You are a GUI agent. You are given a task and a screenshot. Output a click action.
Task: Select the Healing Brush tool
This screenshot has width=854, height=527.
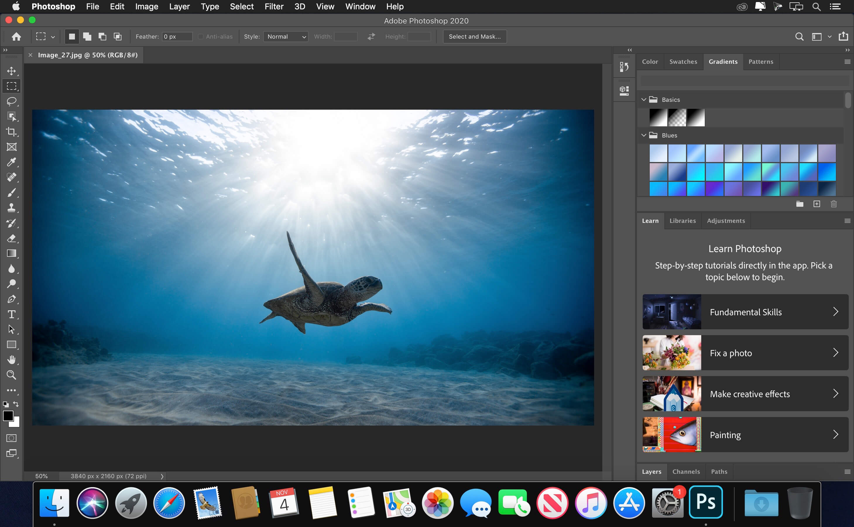click(12, 177)
